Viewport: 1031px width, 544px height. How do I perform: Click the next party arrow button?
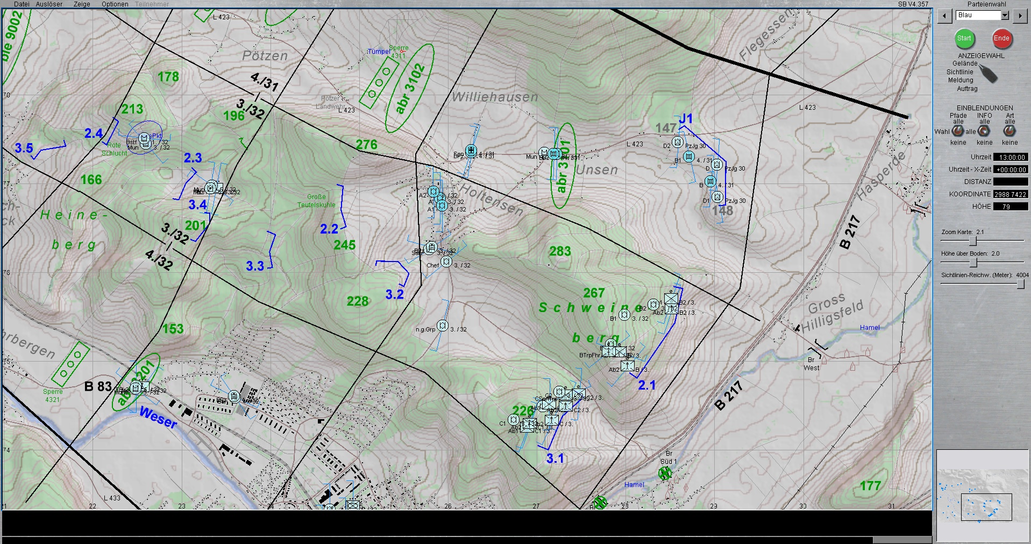[x=1019, y=16]
